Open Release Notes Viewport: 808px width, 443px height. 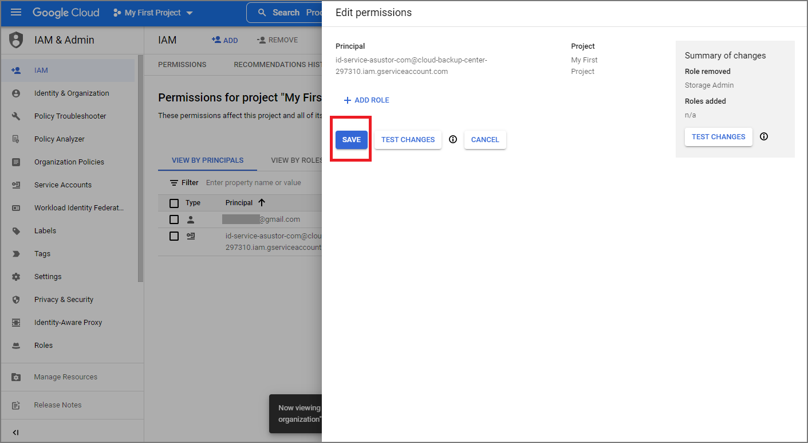[x=58, y=405]
